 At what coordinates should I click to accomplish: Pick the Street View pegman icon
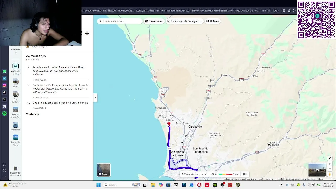330,174
